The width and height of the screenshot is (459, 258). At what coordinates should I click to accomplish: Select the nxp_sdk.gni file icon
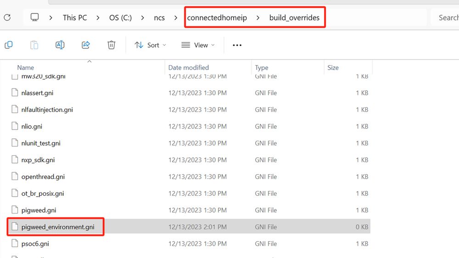(15, 160)
